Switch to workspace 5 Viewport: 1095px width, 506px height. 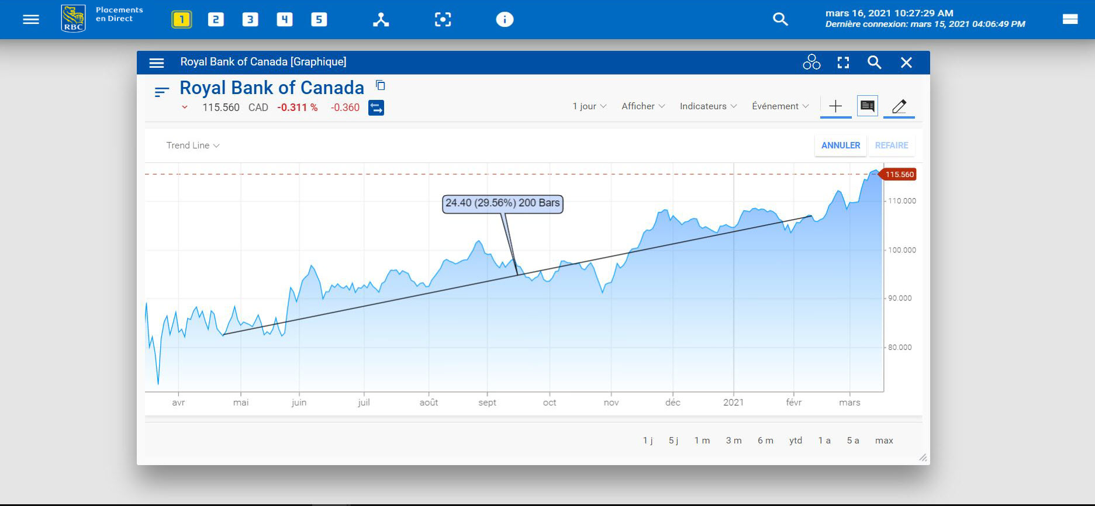coord(319,19)
